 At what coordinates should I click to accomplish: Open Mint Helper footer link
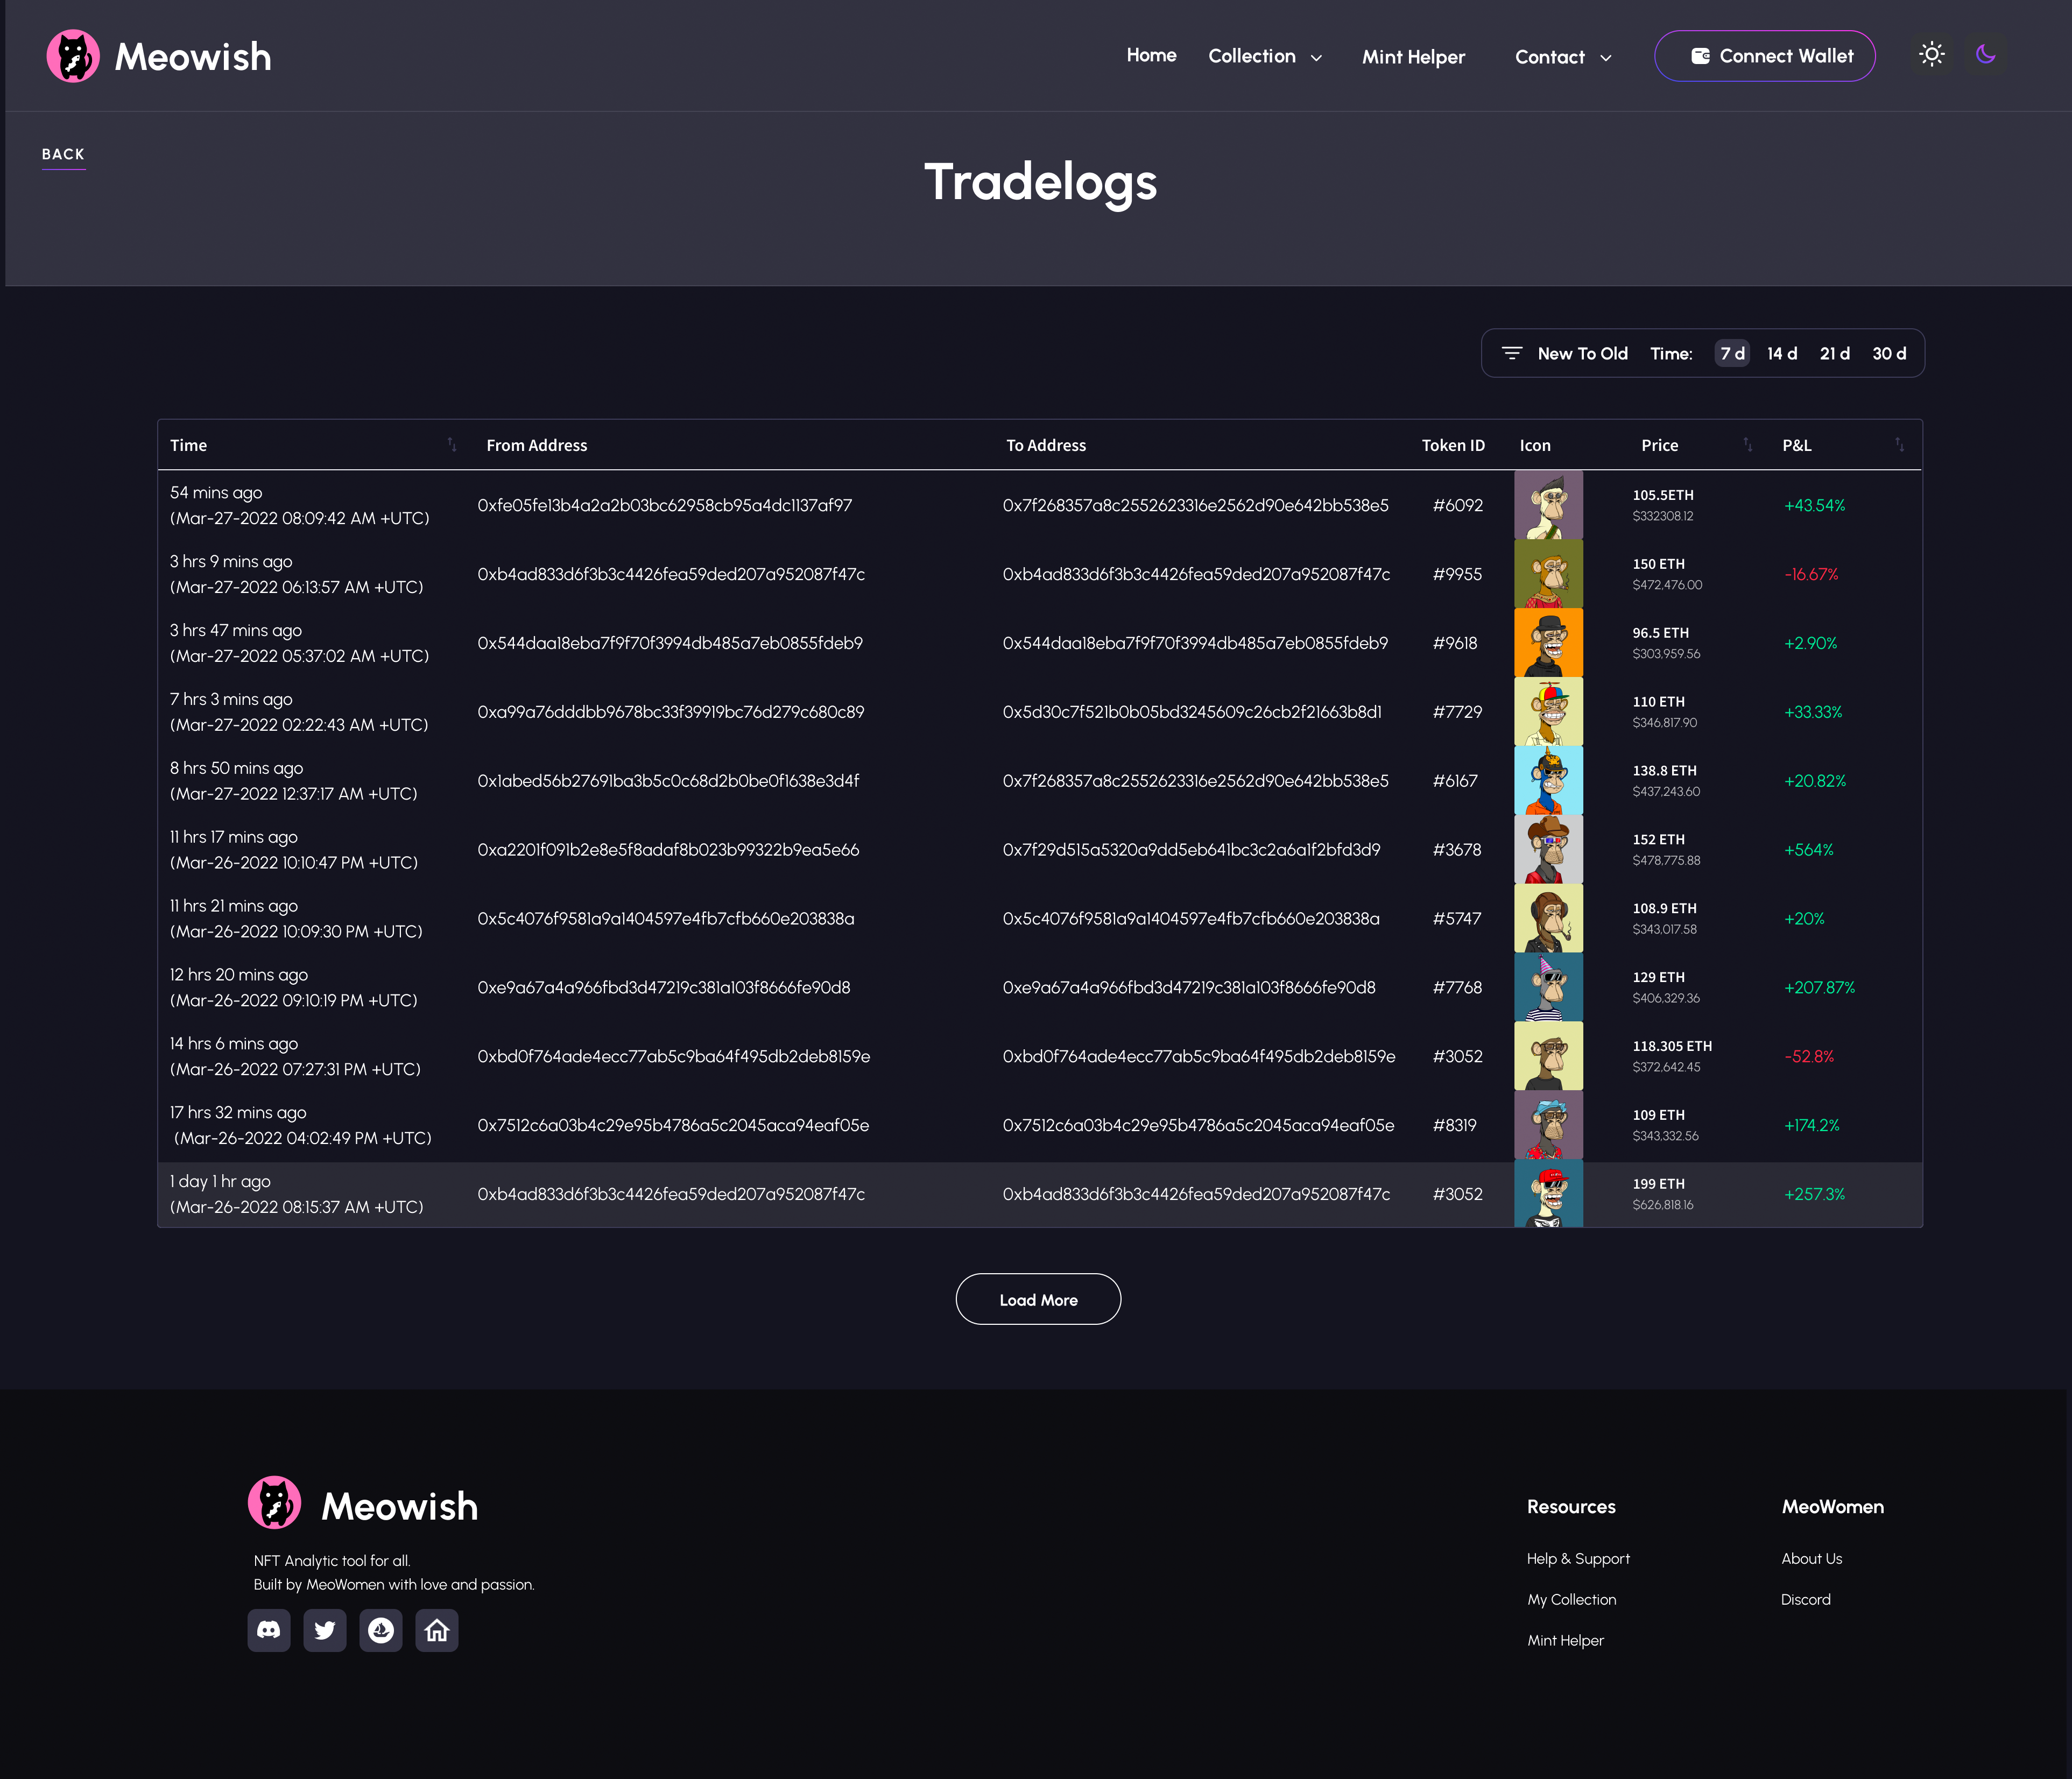(1565, 1640)
